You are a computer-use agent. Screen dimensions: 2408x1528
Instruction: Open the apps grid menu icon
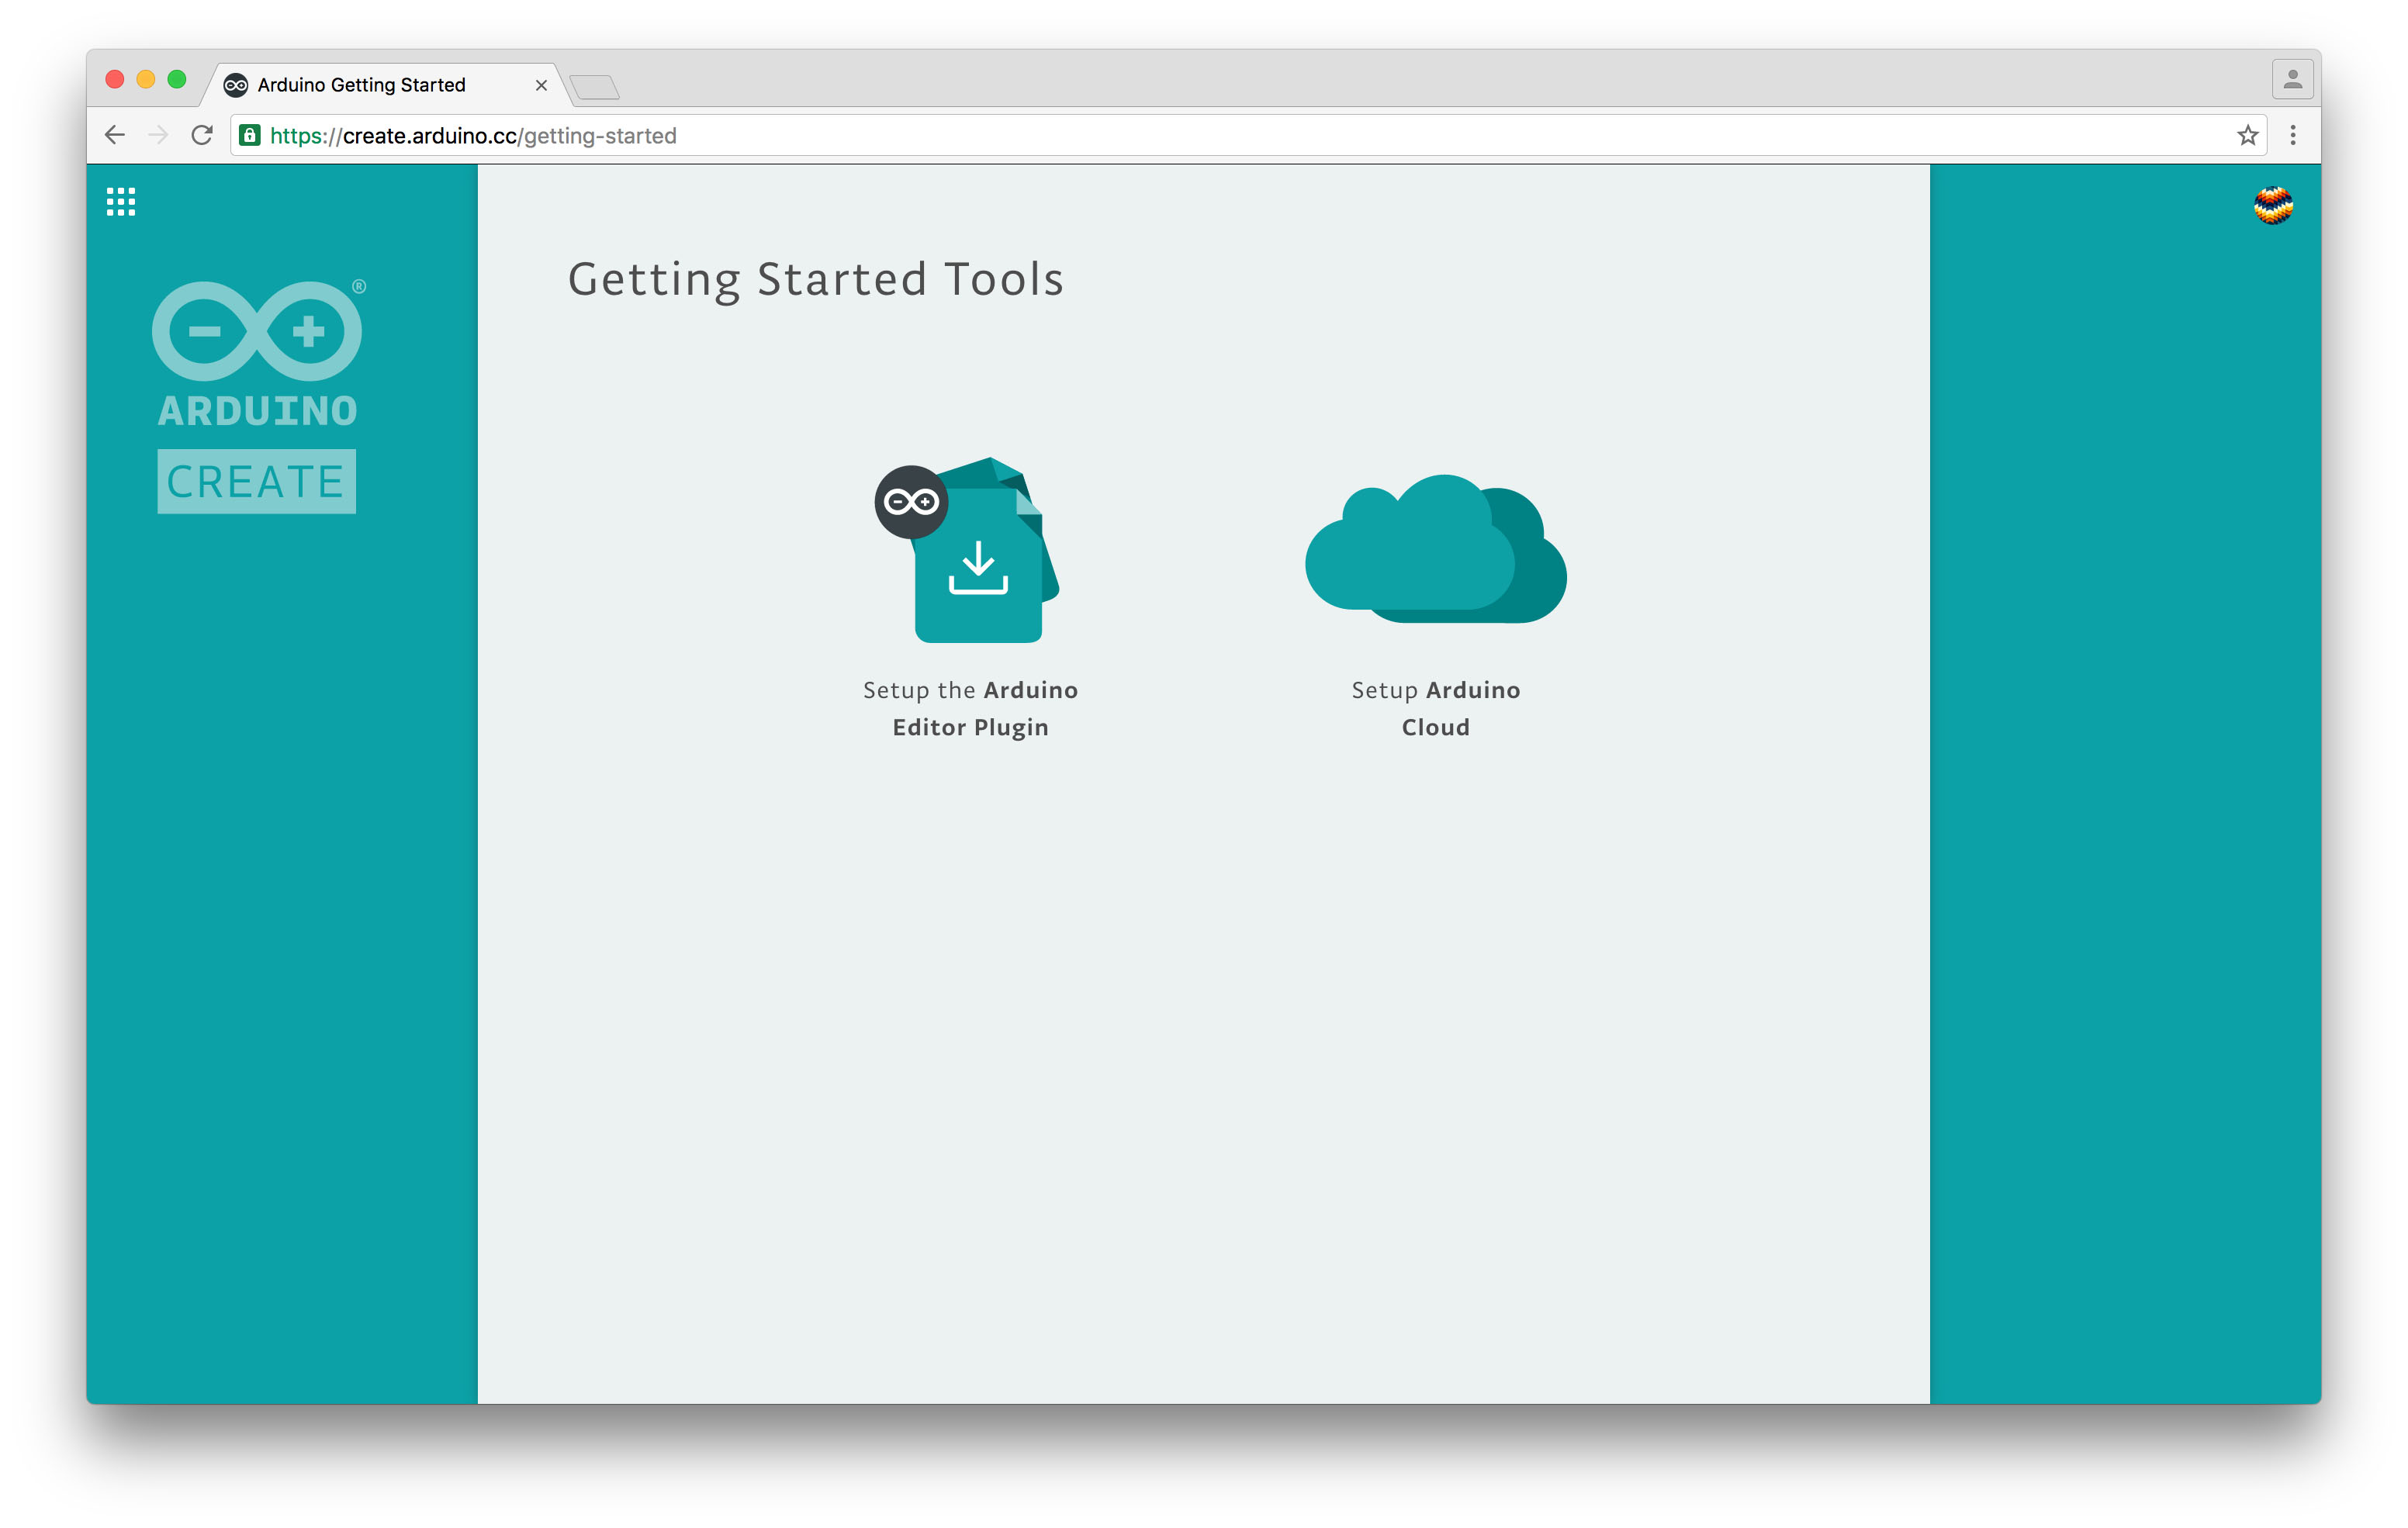click(x=121, y=202)
